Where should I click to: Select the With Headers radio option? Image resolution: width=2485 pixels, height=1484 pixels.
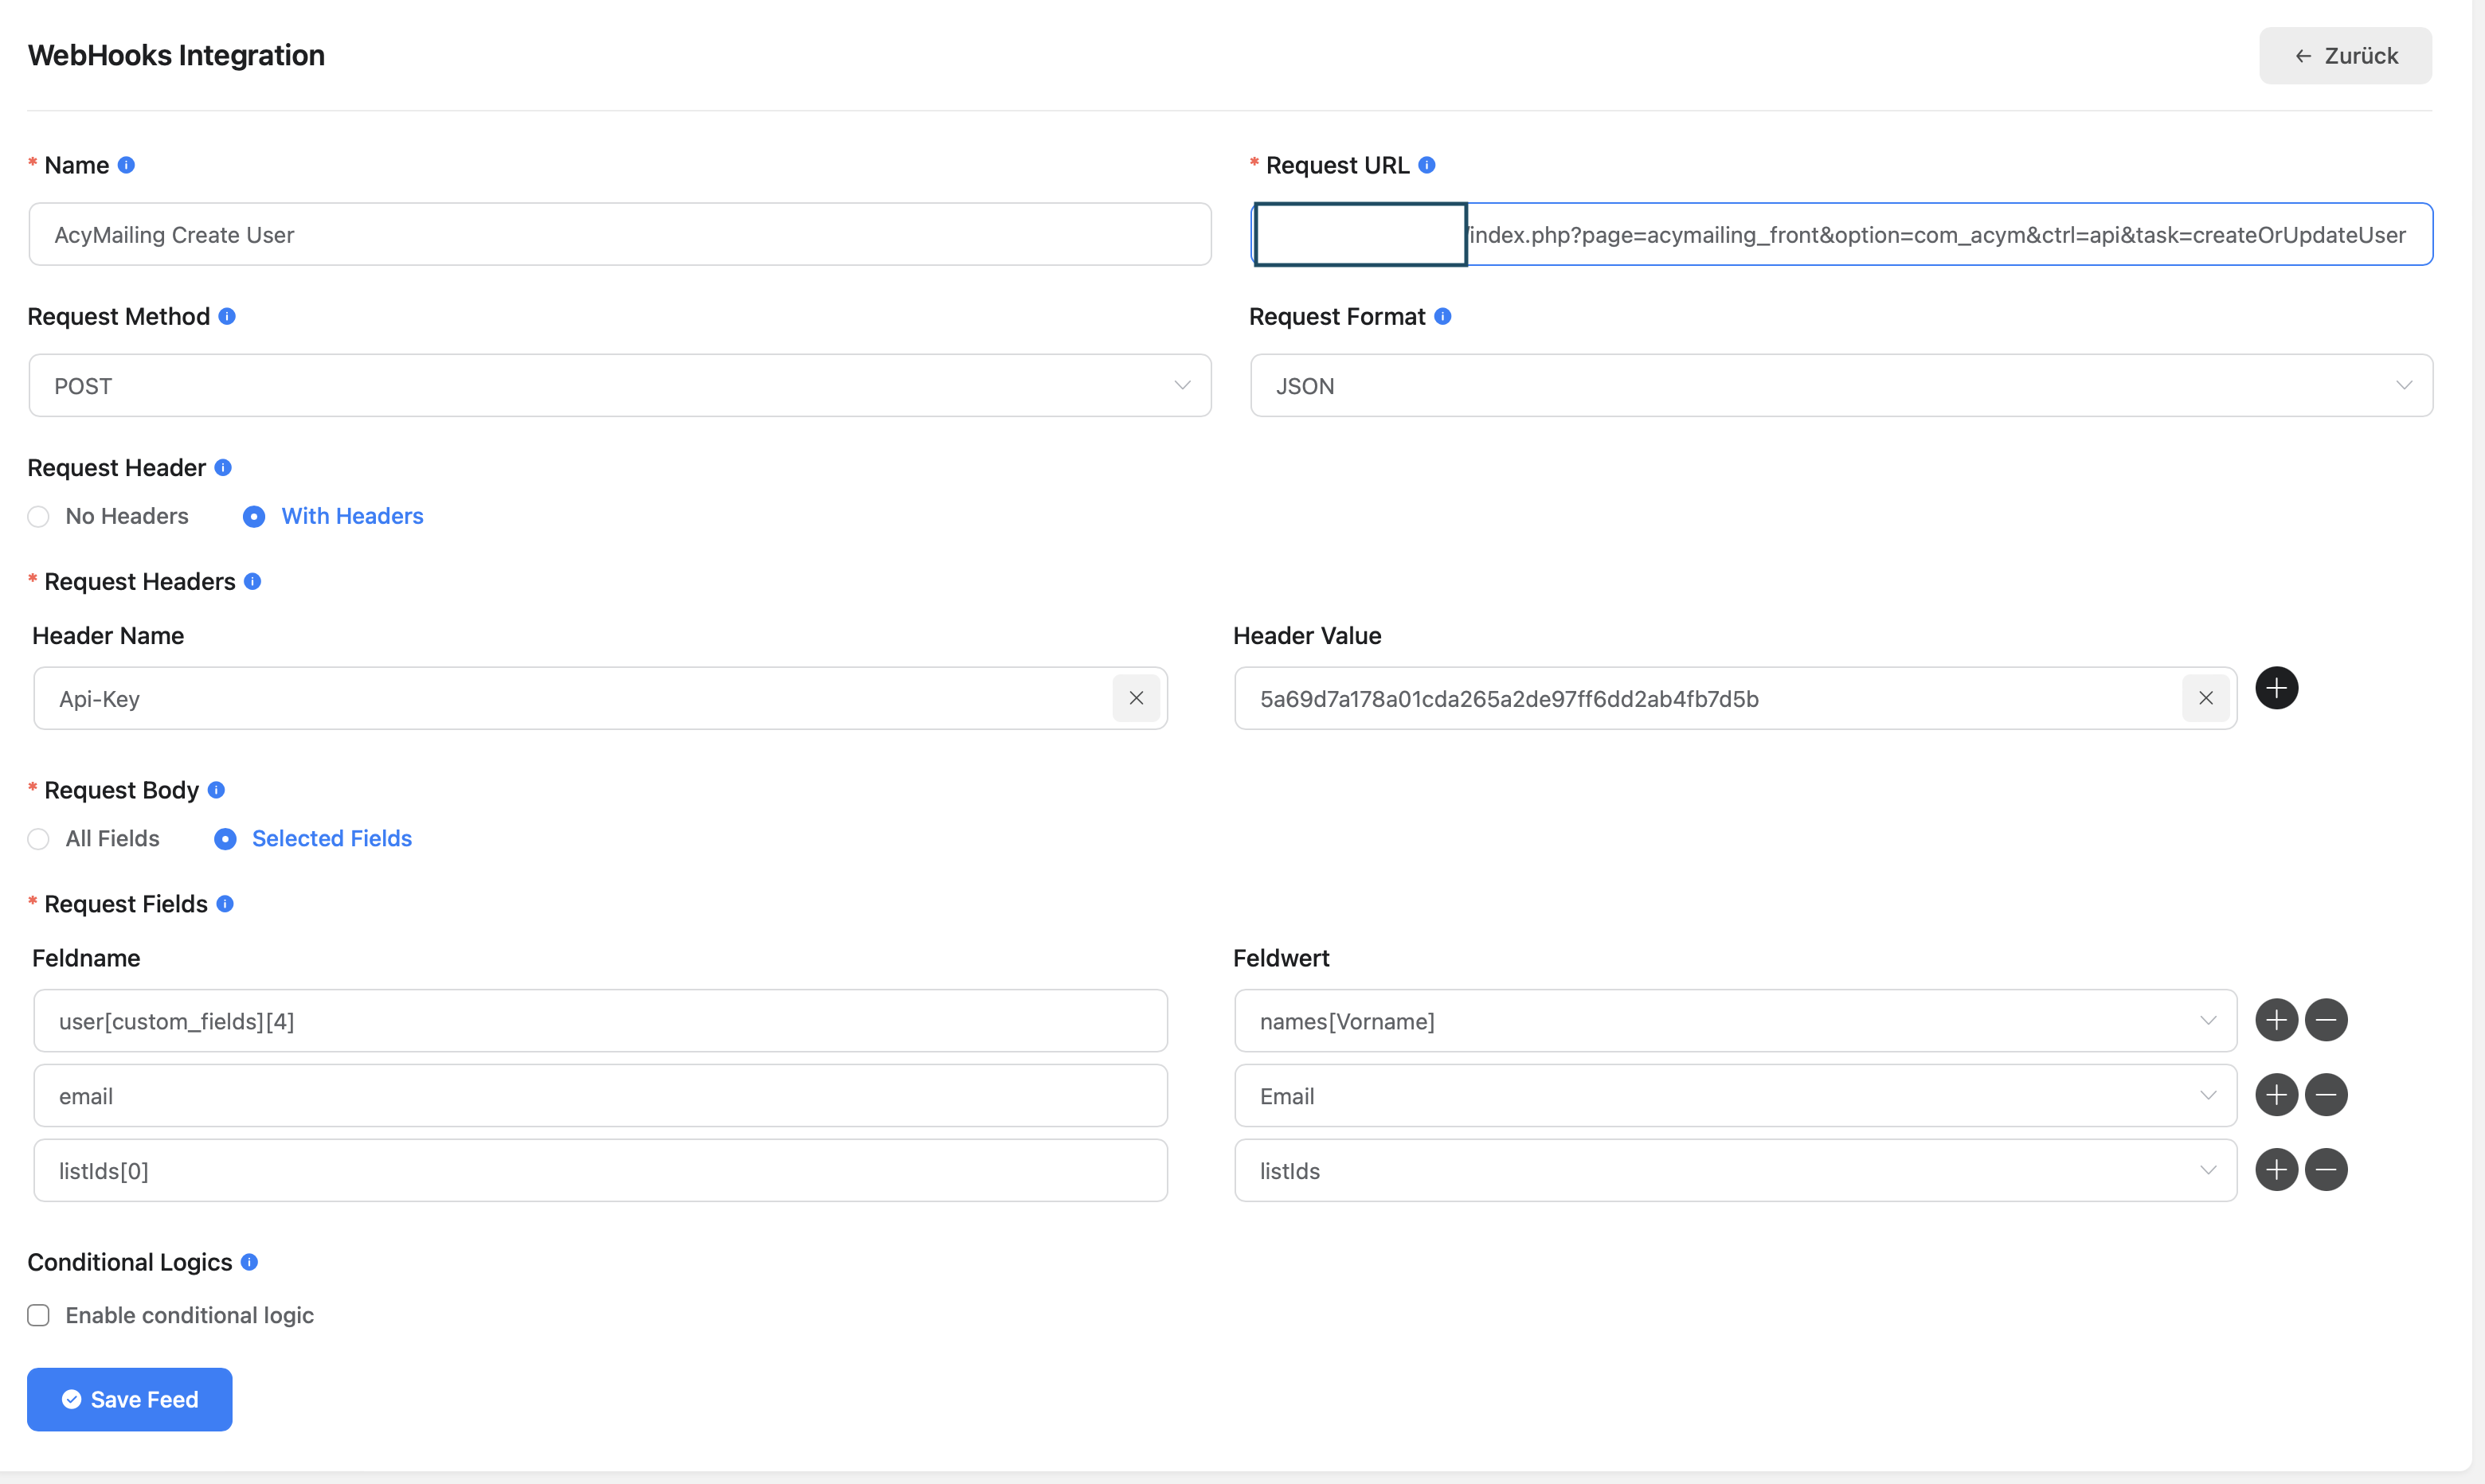pos(254,517)
